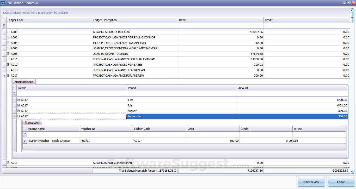Click the Transaction grid filter funnel icon

point(25,134)
